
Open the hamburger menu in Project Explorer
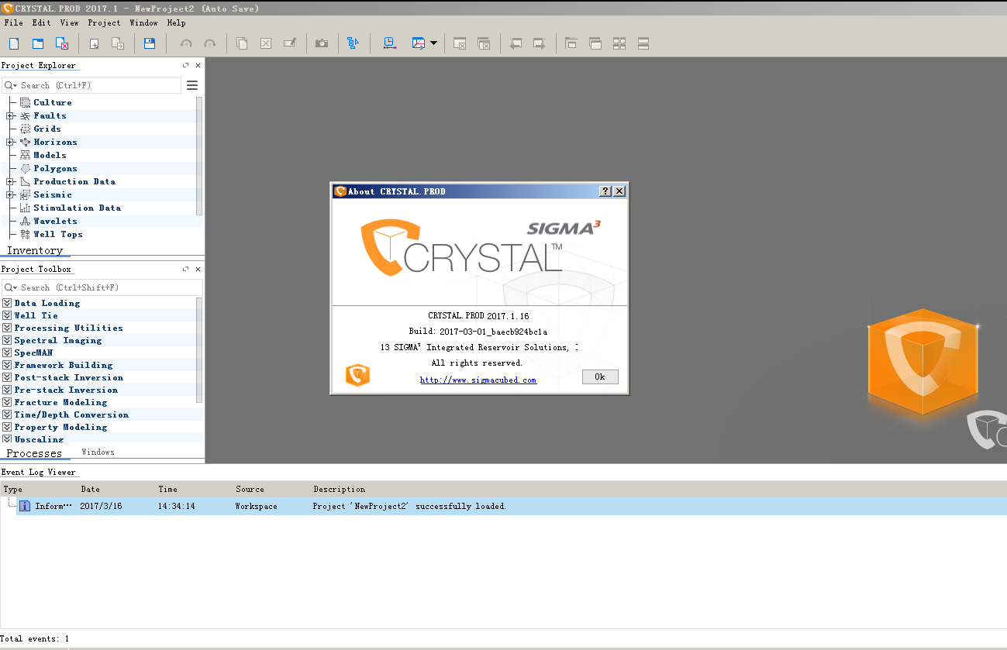(192, 85)
